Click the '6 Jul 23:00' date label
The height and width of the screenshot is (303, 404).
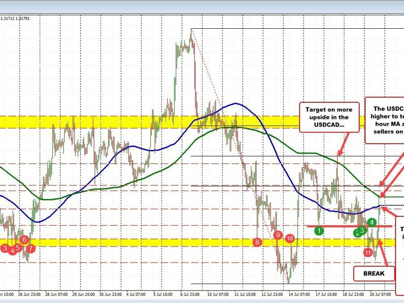pos(189,294)
